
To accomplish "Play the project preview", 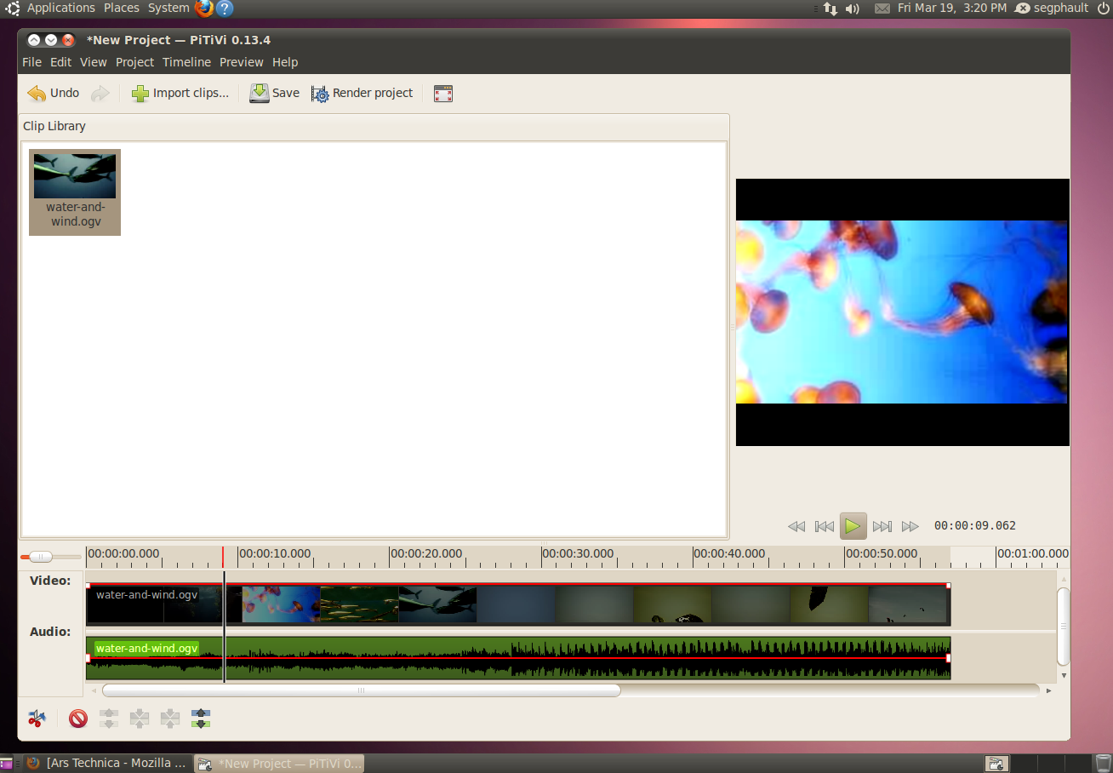I will tap(853, 526).
